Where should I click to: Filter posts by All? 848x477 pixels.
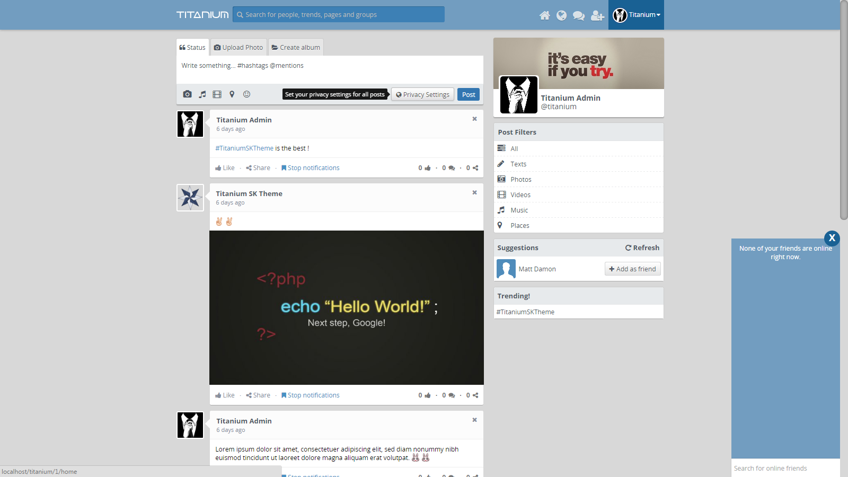[x=579, y=148]
